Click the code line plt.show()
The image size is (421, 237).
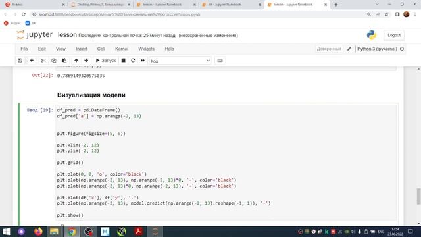coord(70,215)
